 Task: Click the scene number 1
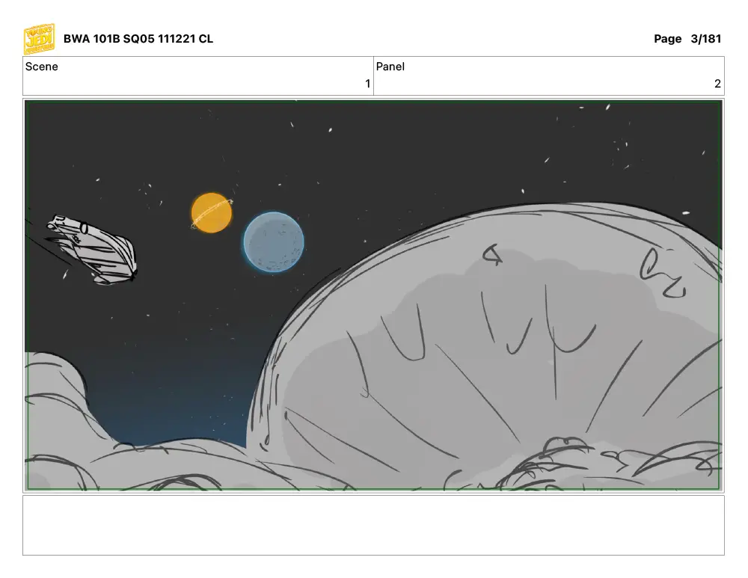[x=367, y=84]
